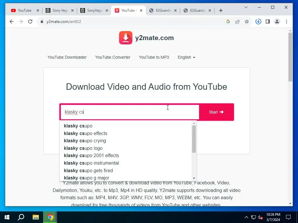This screenshot has width=298, height=223.
Task: Close the last E2Guardian tab
Action: pos(210,11)
